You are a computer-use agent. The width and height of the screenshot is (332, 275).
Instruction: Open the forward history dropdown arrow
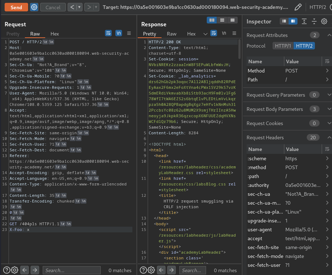(96, 7)
